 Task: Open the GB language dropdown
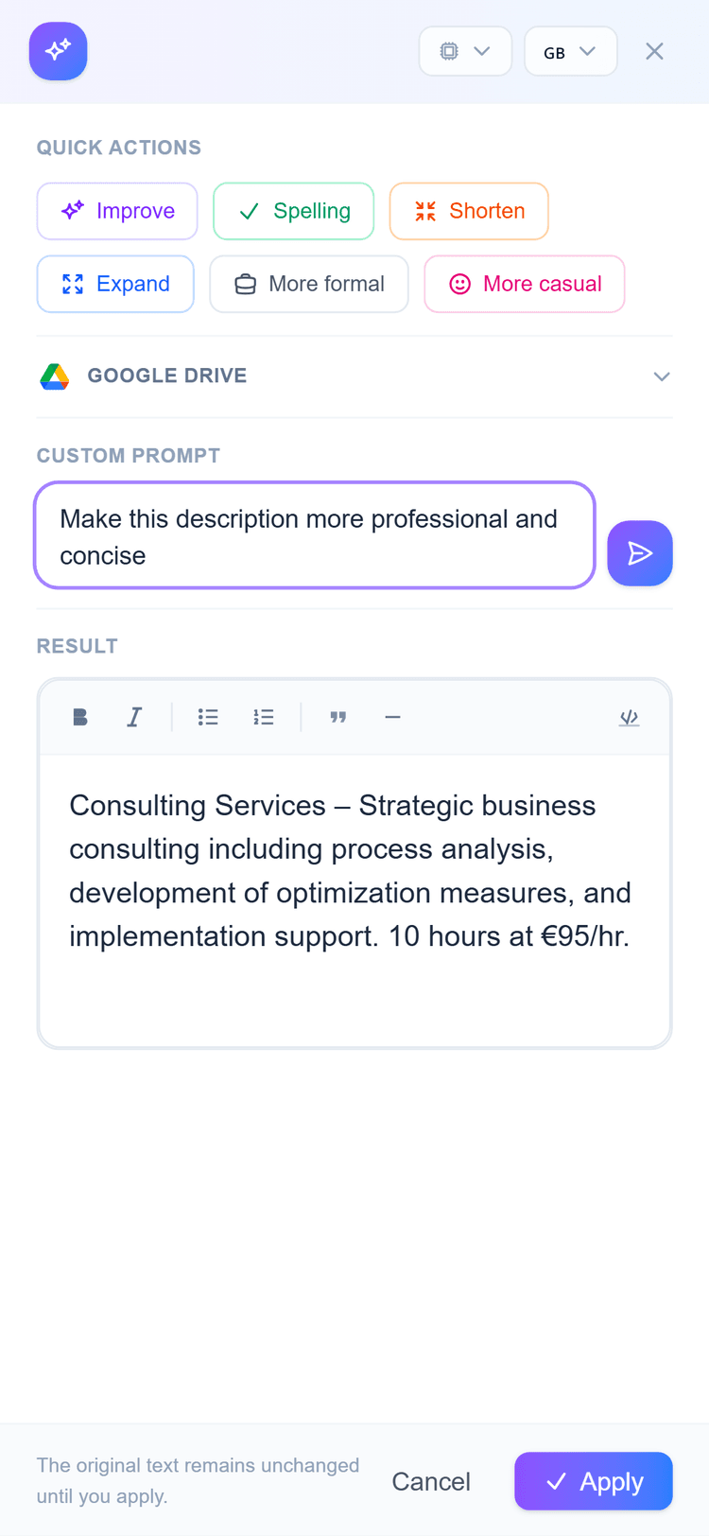[x=570, y=51]
